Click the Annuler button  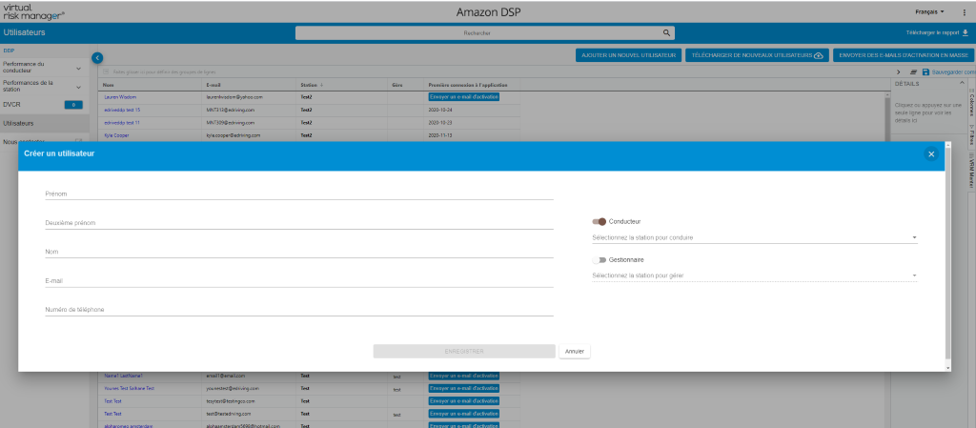coord(575,352)
